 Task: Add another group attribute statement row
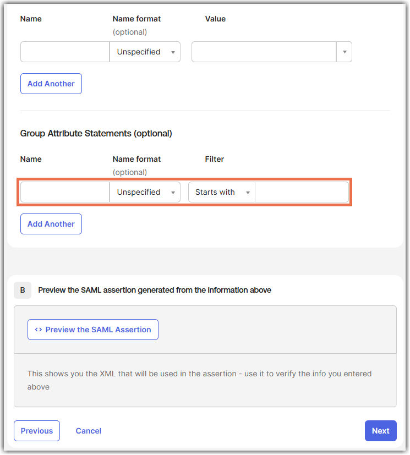click(51, 224)
